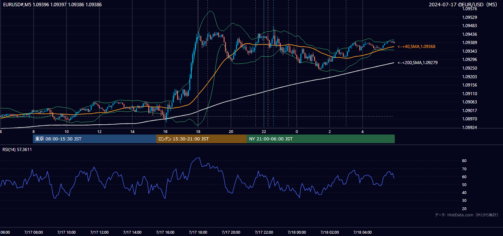Image resolution: width=503 pixels, height=236 pixels.
Task: Select the 40 SMA 1.09368 label
Action: (x=416, y=46)
